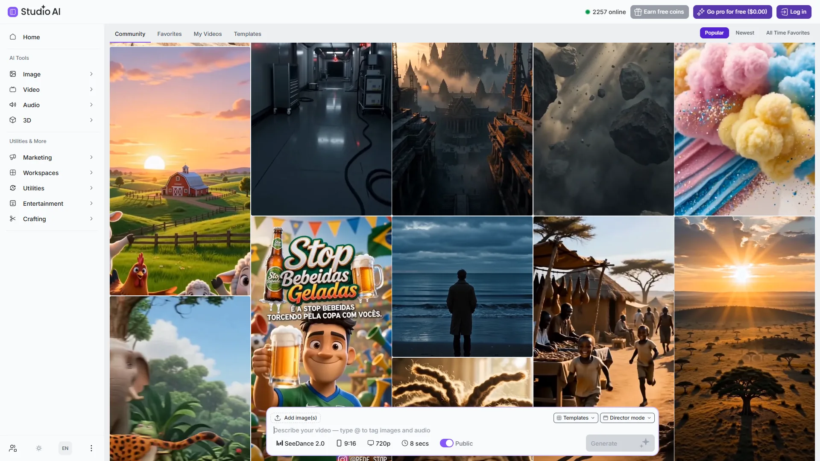The height and width of the screenshot is (461, 820).
Task: Open the Entertainment menu item
Action: pos(52,203)
